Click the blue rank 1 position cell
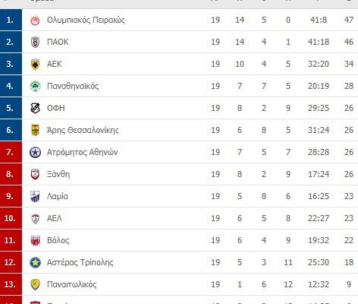Image resolution: width=358 pixels, height=304 pixels. pos(11,20)
